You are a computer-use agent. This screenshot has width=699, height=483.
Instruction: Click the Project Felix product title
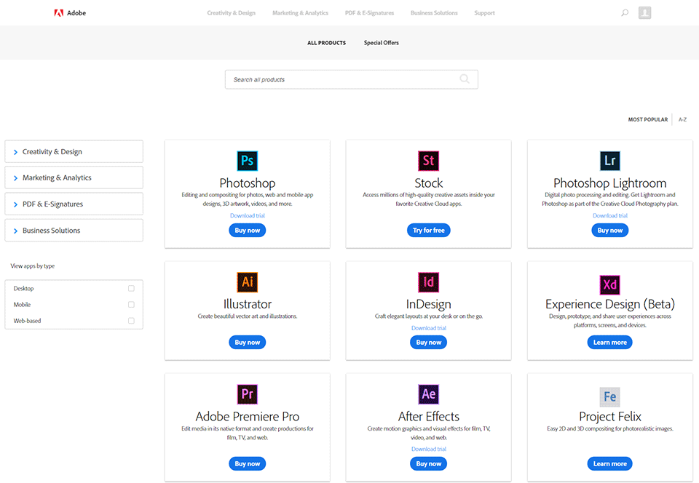click(x=610, y=416)
